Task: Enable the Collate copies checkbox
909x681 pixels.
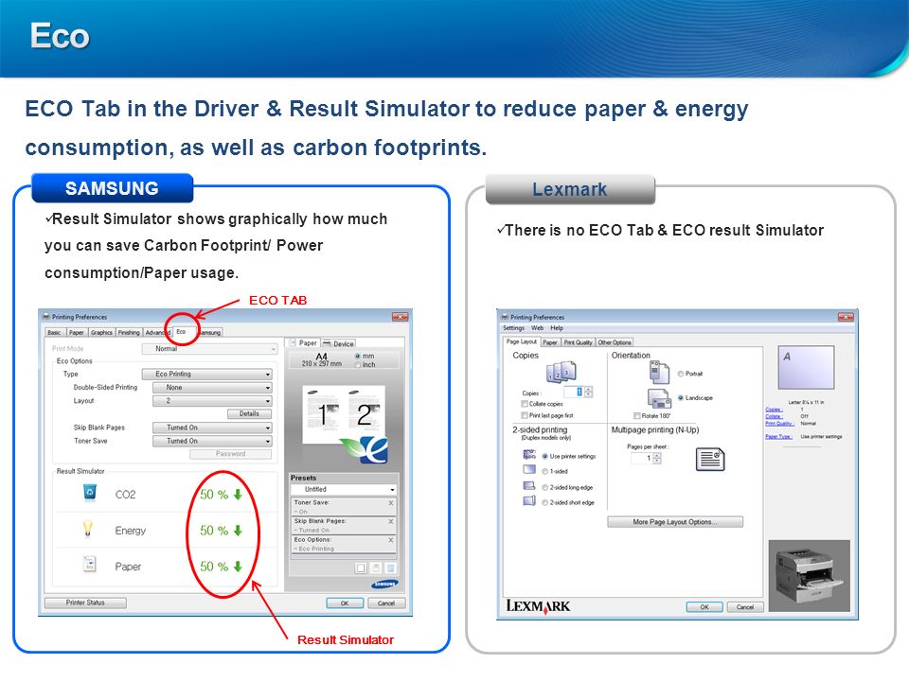Action: [525, 404]
